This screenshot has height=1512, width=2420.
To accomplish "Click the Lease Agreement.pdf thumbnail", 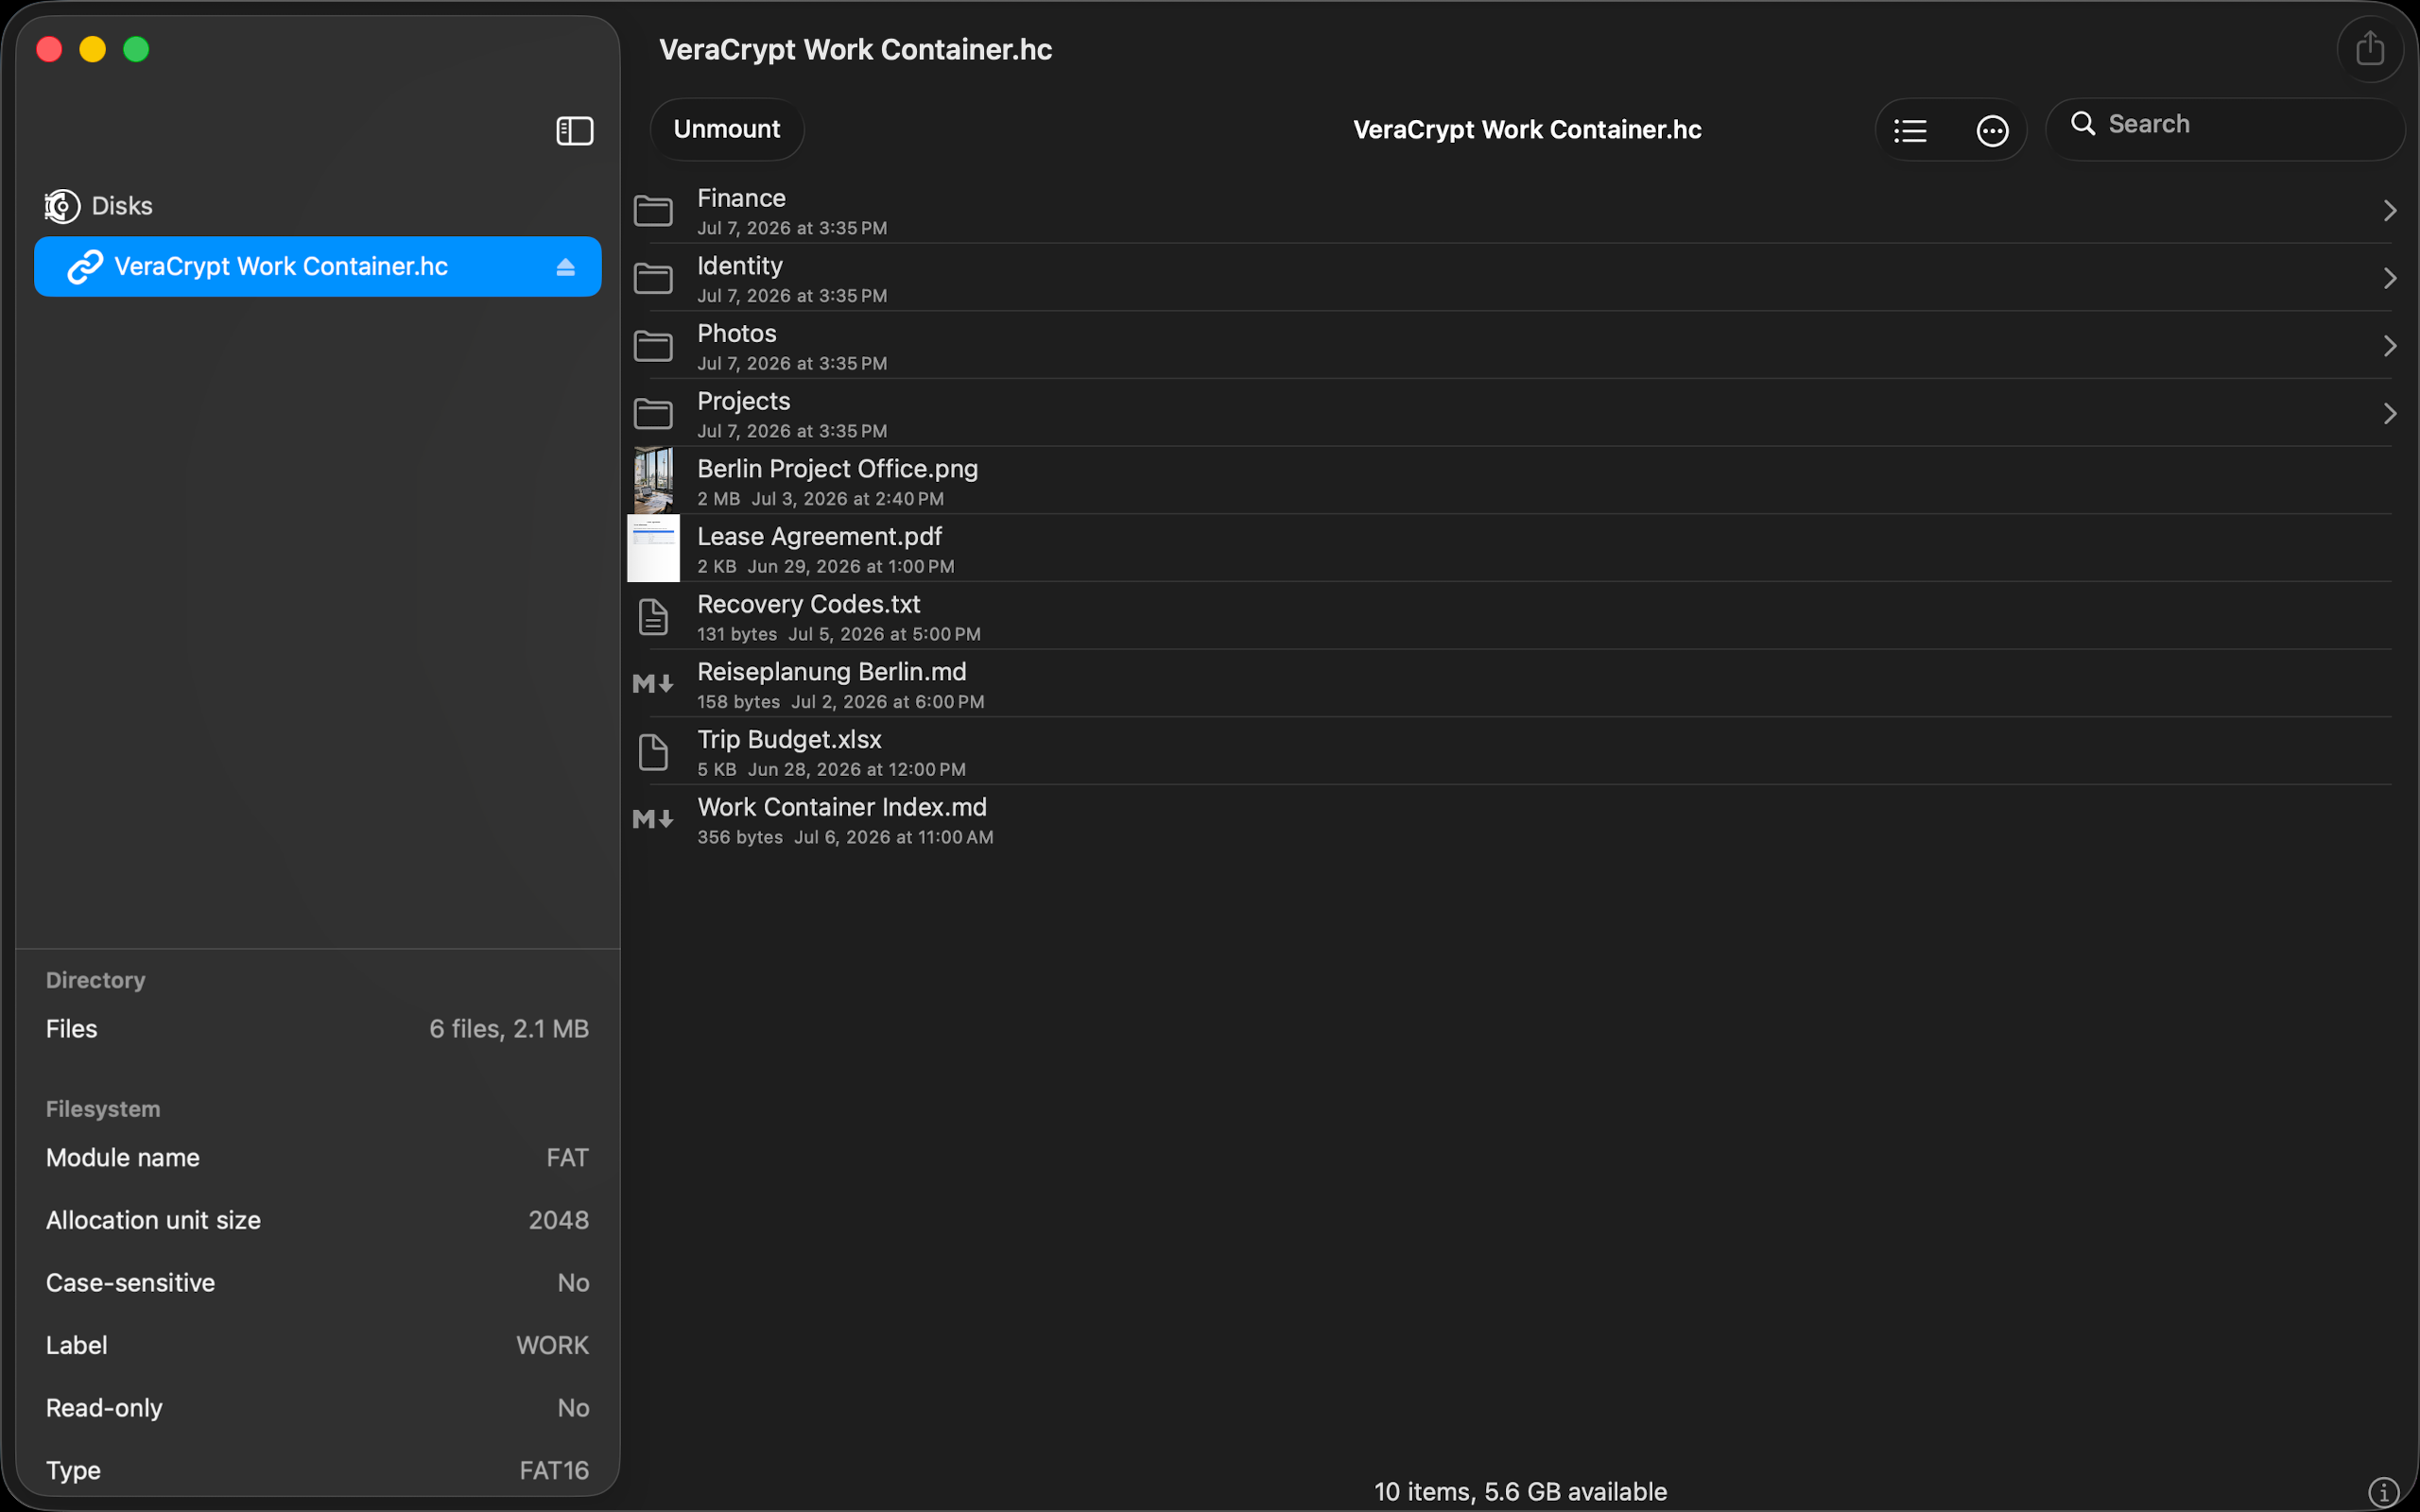I will [653, 549].
